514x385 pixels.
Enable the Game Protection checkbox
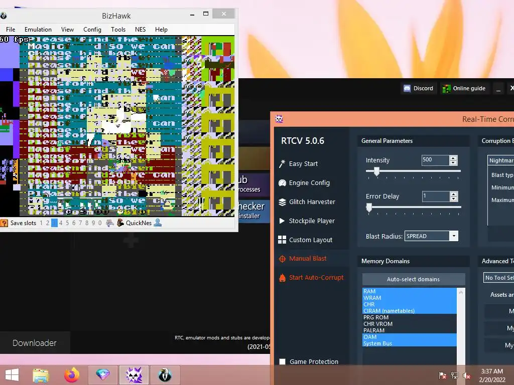(x=282, y=362)
